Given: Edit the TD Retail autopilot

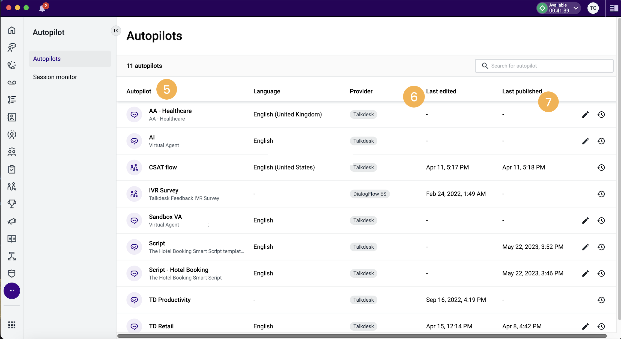Looking at the screenshot, I should click(x=585, y=326).
